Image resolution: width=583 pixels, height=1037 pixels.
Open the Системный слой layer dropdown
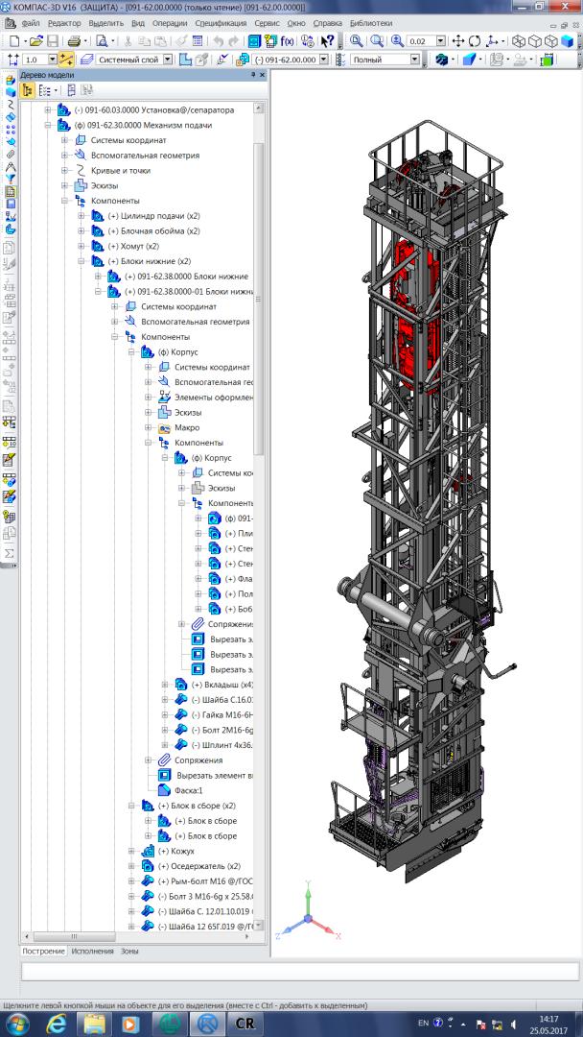(x=168, y=60)
